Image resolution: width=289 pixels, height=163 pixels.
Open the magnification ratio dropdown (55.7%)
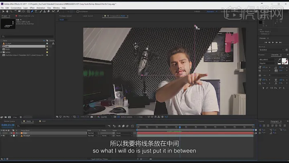pos(67,117)
